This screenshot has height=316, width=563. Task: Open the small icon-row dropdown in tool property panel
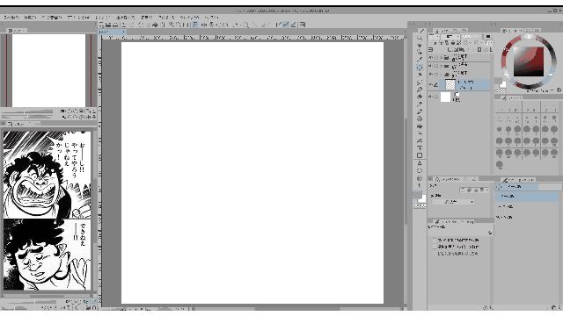pos(475,190)
